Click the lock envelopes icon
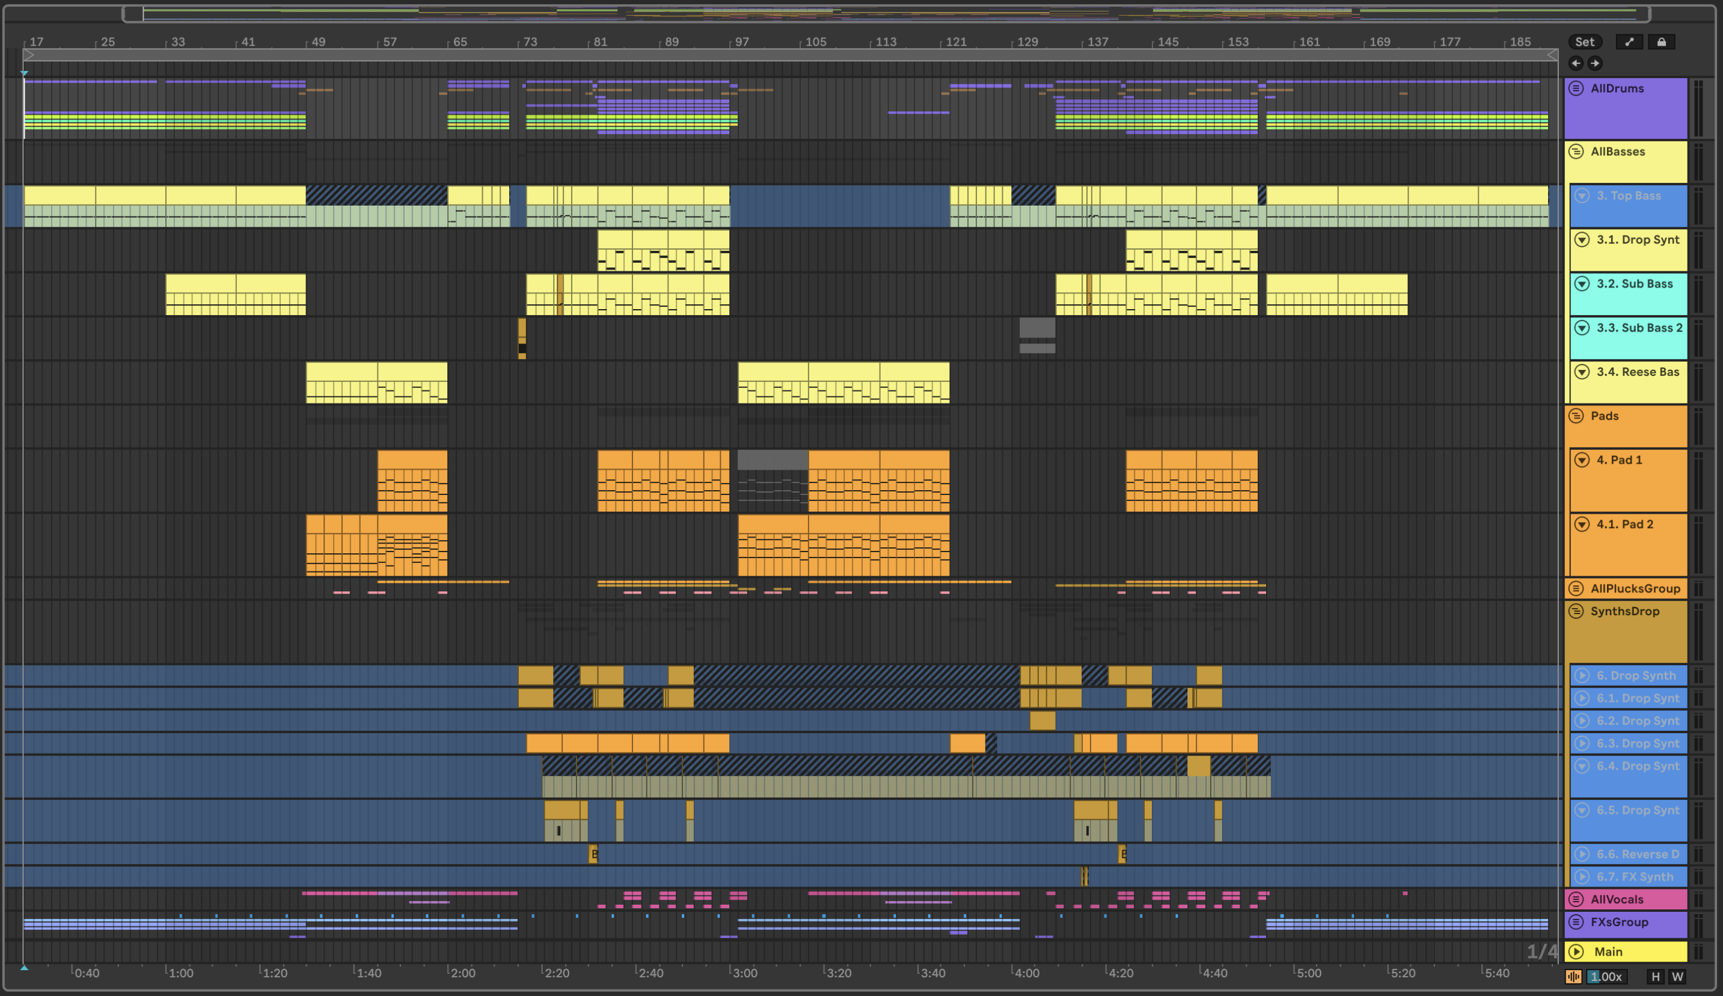This screenshot has height=996, width=1723. (x=1662, y=41)
